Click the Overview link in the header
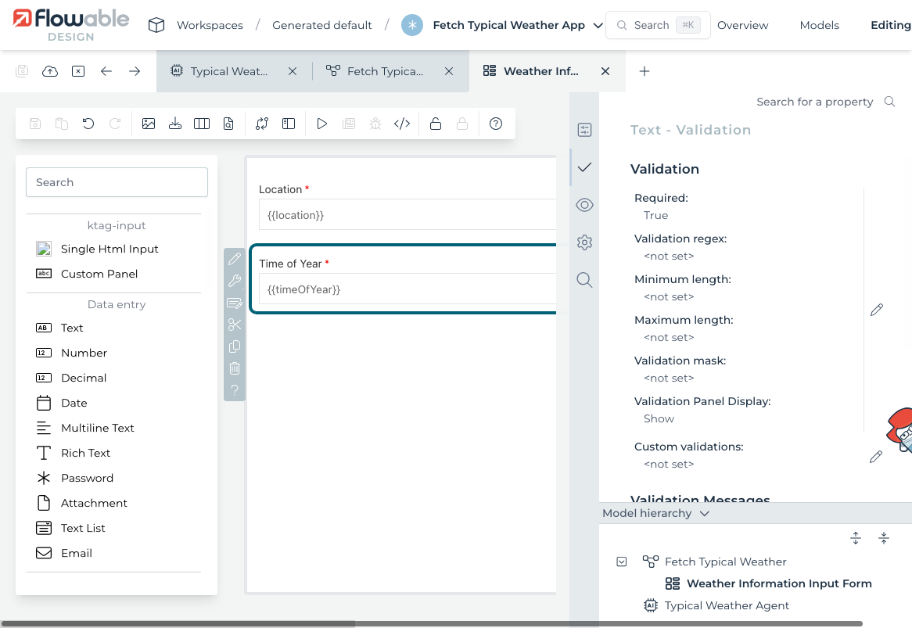This screenshot has height=628, width=912. coord(742,24)
